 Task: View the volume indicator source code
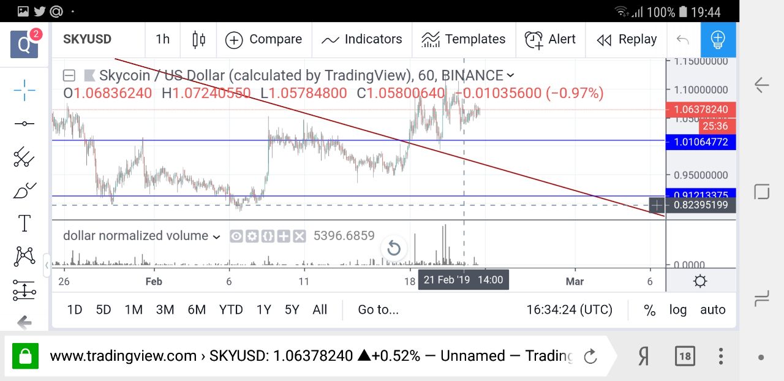(x=267, y=236)
